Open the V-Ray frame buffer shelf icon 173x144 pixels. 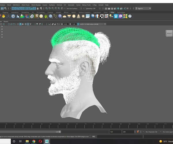click(x=106, y=16)
